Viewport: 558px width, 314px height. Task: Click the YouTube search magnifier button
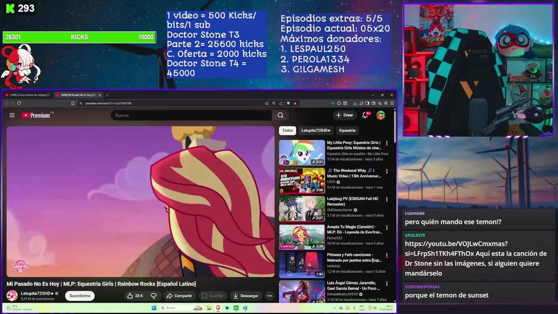[x=280, y=115]
